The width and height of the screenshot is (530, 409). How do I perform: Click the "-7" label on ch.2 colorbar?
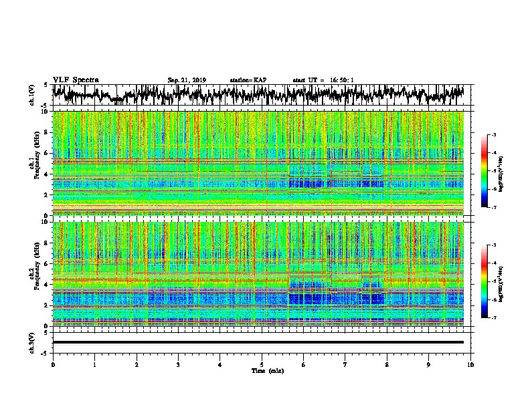pyautogui.click(x=493, y=318)
